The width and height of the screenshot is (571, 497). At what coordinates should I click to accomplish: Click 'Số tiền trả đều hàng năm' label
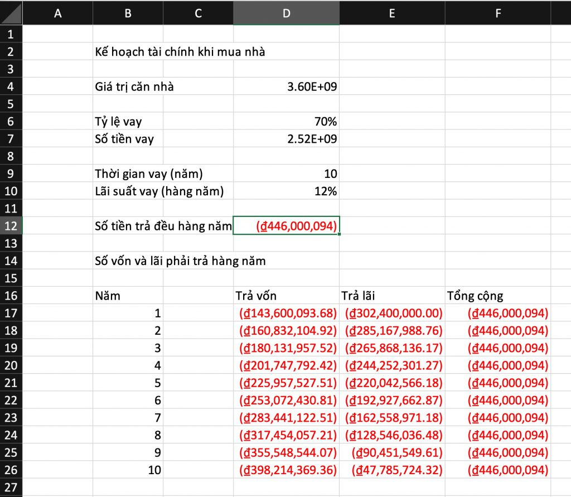(163, 226)
